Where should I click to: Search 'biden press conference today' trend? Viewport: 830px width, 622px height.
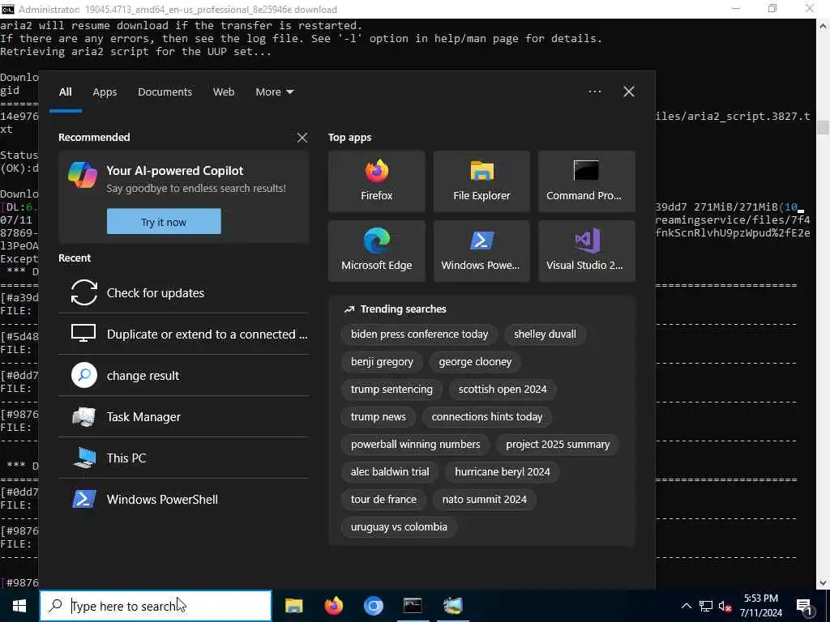[x=419, y=334]
